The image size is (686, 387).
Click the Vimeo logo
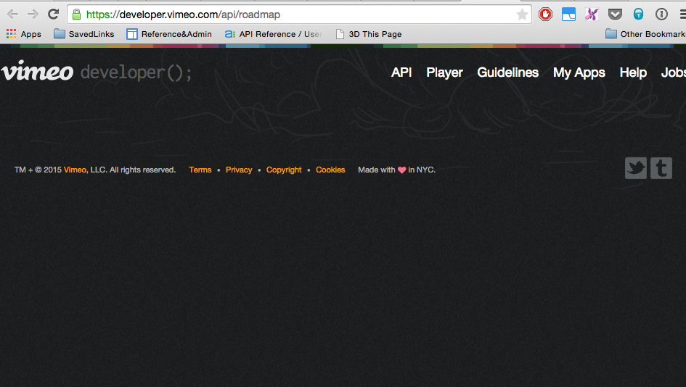coord(38,71)
